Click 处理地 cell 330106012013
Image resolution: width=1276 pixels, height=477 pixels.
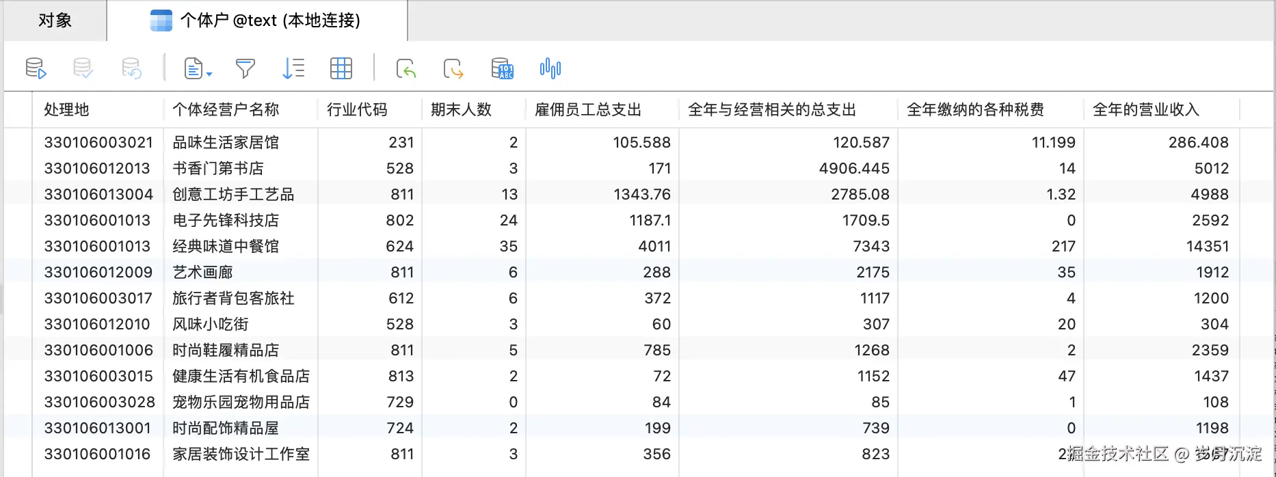97,168
